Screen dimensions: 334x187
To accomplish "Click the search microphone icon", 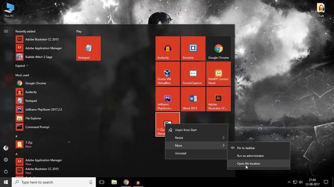I will click(91, 182).
